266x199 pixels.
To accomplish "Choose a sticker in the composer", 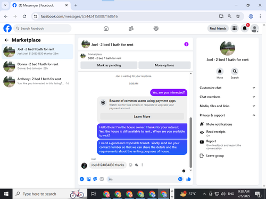I will pyautogui.click(x=95, y=179).
